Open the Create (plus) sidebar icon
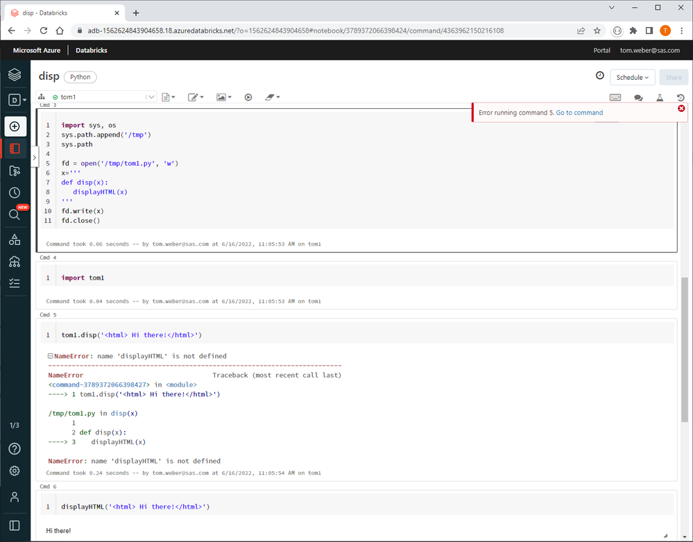 click(15, 126)
